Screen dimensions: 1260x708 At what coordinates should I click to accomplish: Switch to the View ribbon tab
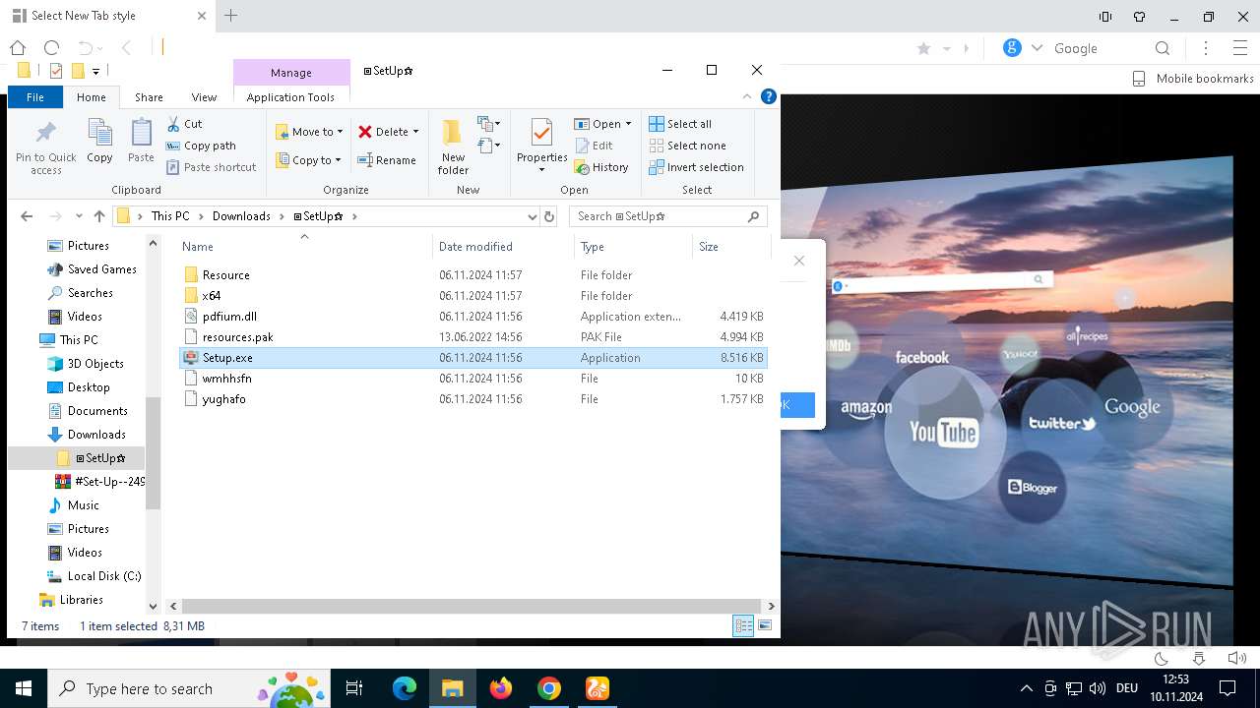click(204, 96)
